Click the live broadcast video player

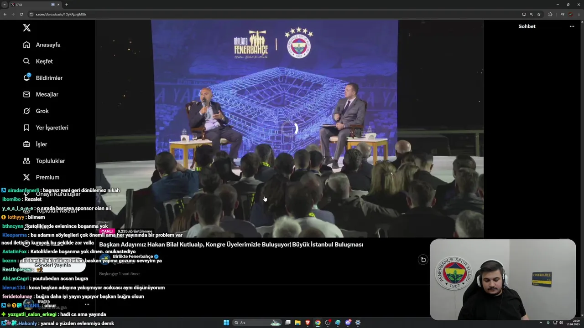pos(289,128)
